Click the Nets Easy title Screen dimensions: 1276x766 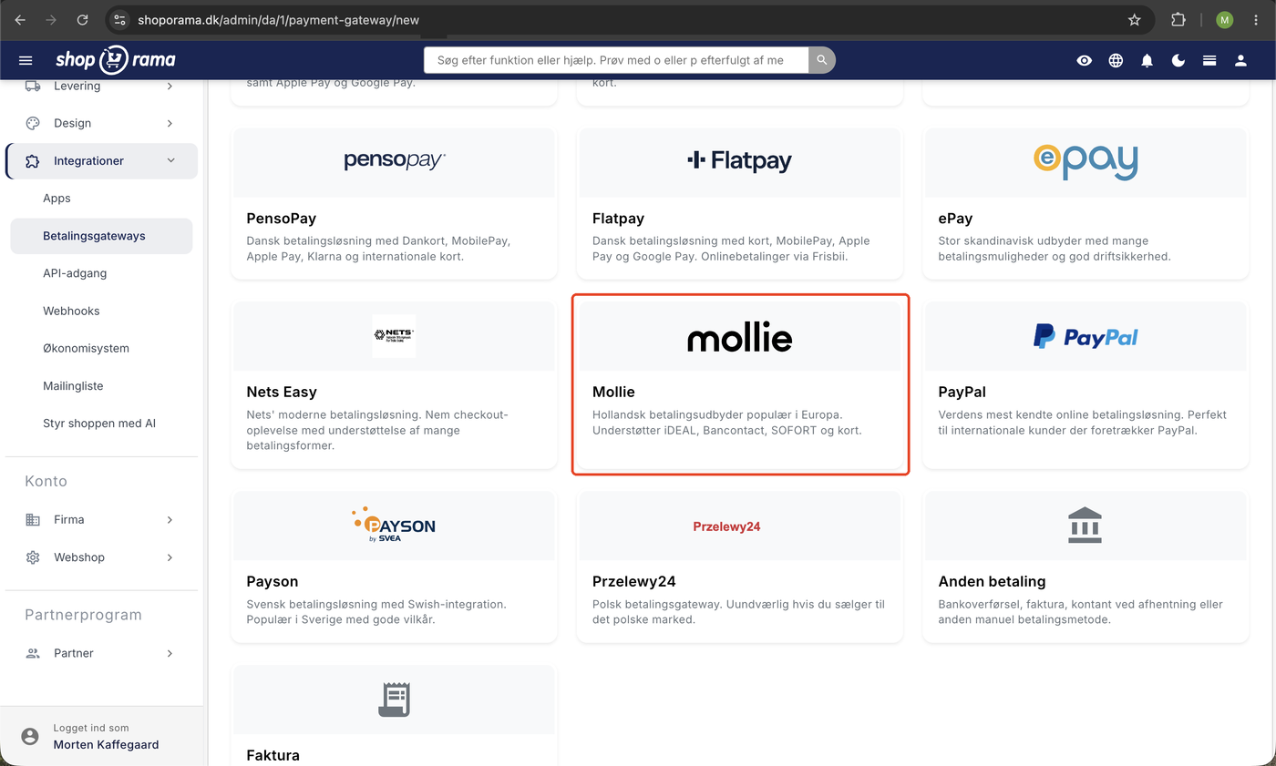[282, 392]
